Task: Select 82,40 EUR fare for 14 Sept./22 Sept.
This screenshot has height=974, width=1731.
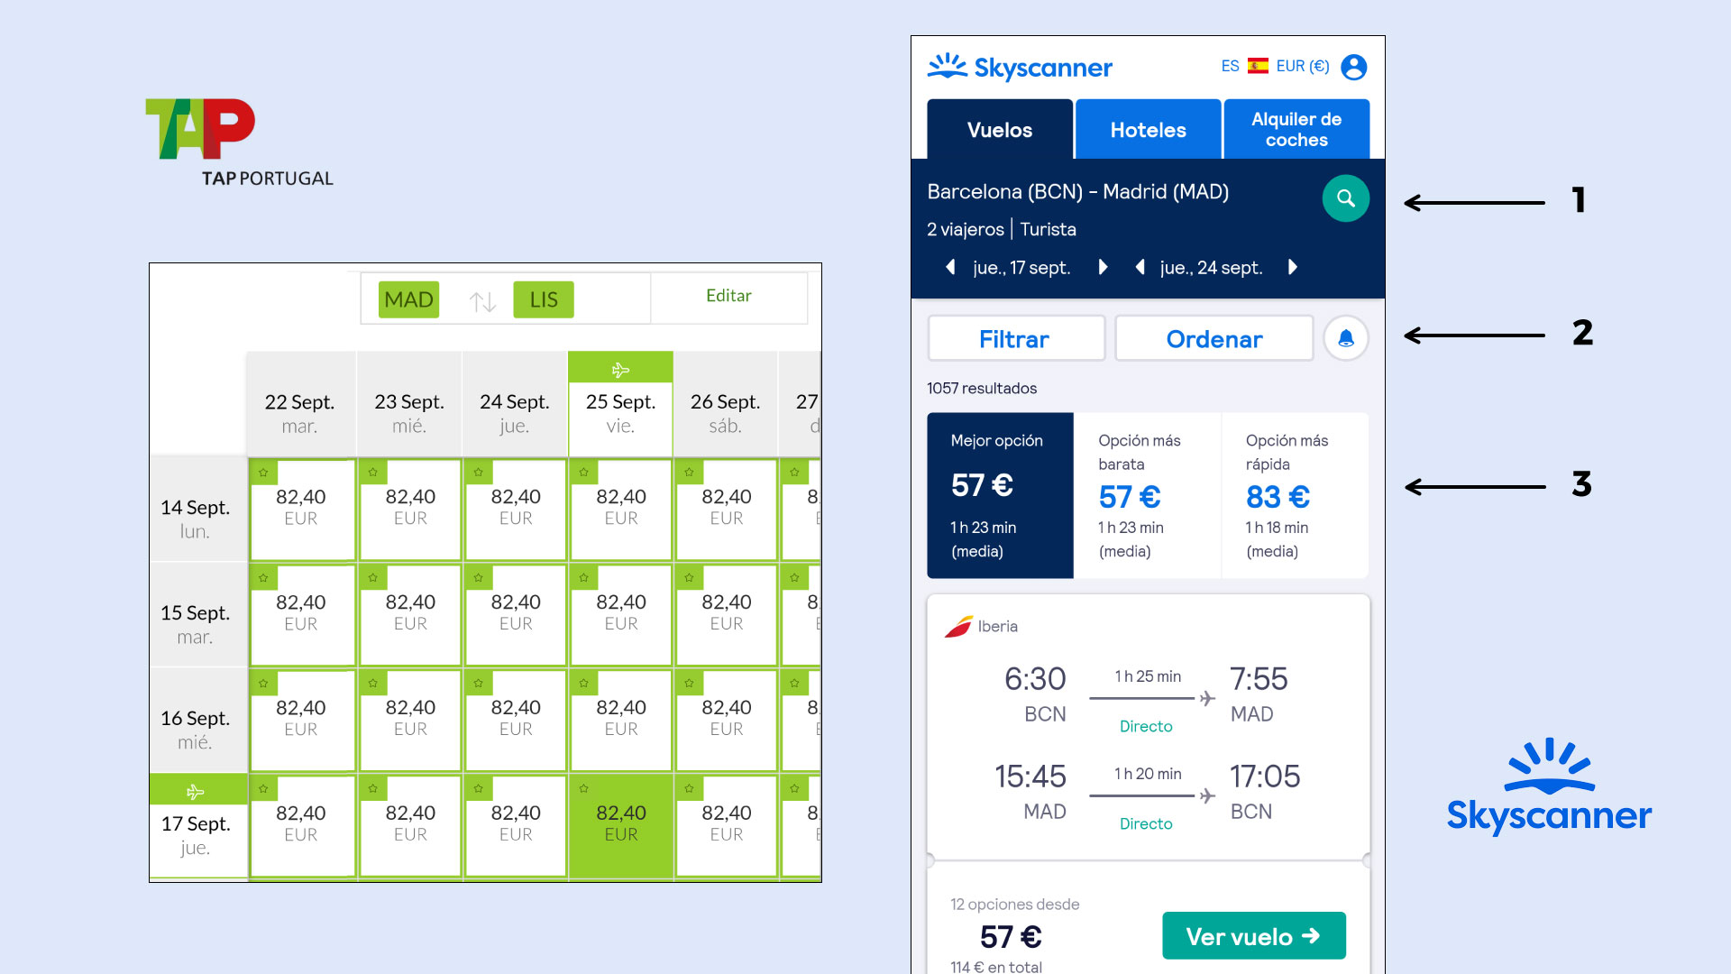Action: [x=301, y=509]
